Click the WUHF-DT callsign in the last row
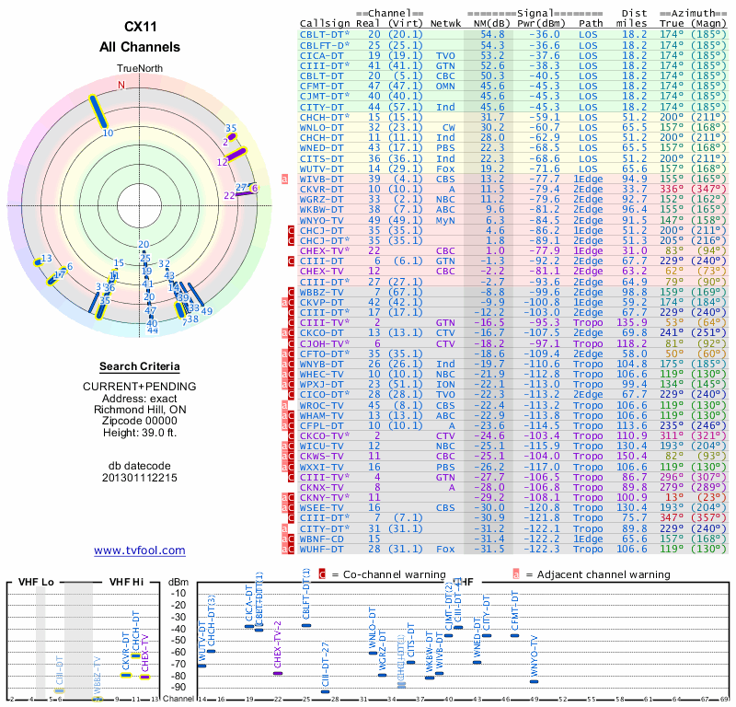 point(323,549)
